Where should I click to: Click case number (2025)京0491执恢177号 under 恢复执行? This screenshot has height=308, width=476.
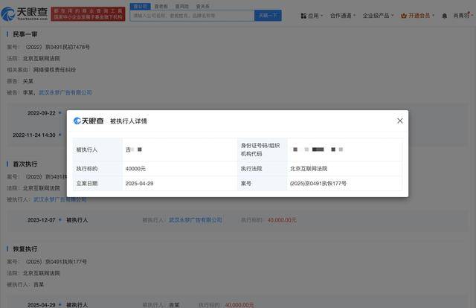(57, 262)
